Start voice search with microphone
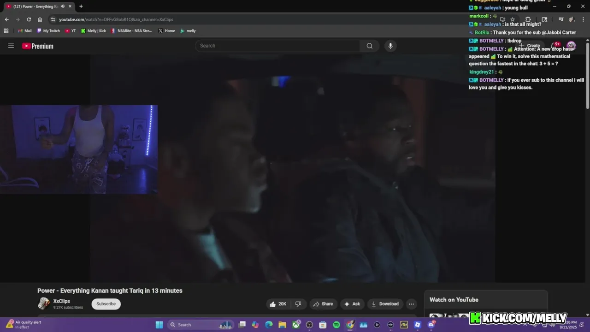The height and width of the screenshot is (332, 590). [390, 46]
